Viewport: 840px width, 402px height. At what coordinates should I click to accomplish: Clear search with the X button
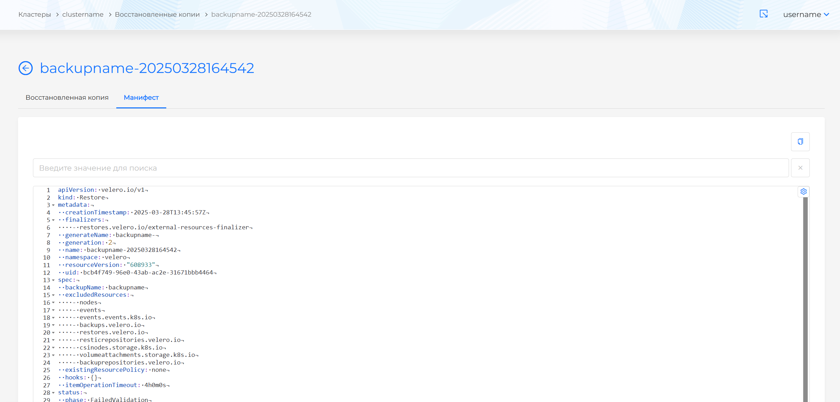(x=800, y=168)
